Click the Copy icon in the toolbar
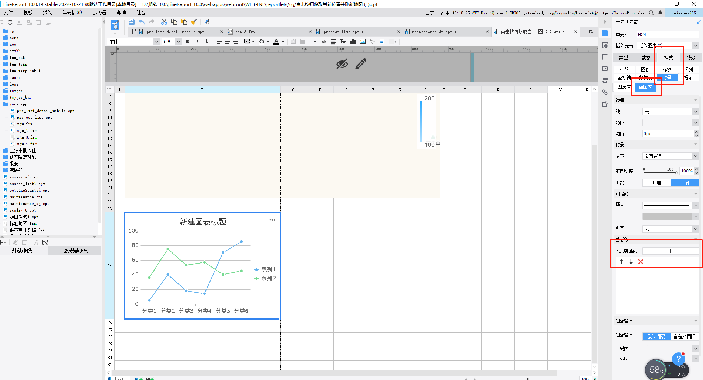This screenshot has width=703, height=380. point(174,22)
